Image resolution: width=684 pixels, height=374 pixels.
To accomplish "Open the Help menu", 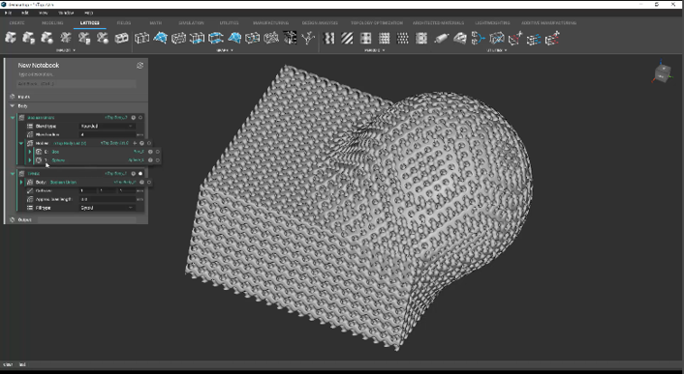I will click(88, 13).
